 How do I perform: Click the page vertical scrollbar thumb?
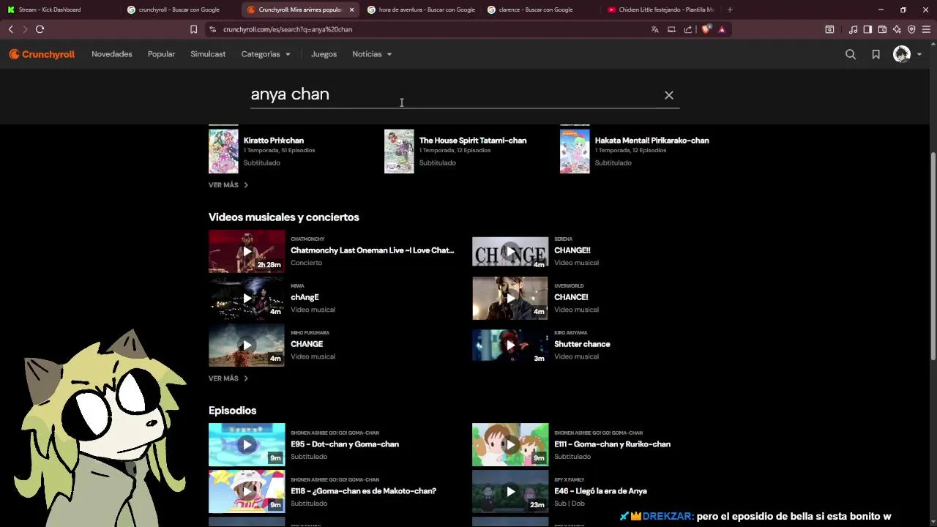pyautogui.click(x=933, y=256)
